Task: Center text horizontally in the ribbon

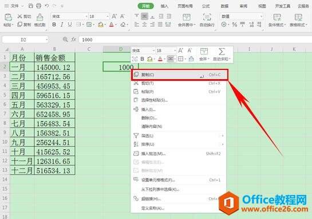Action: point(145,24)
